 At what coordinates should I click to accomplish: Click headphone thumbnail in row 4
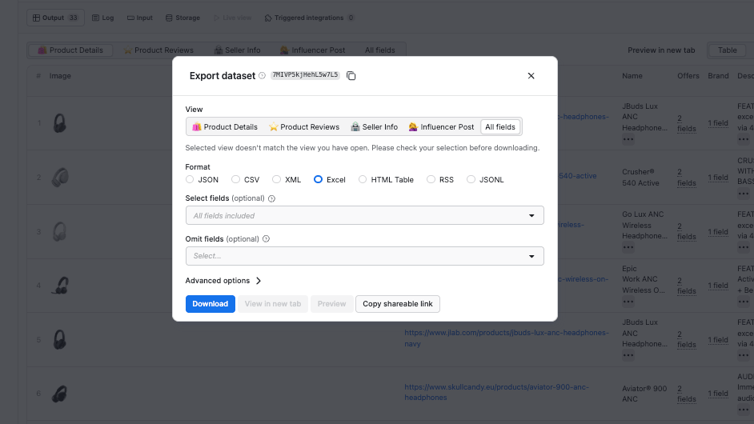click(60, 286)
